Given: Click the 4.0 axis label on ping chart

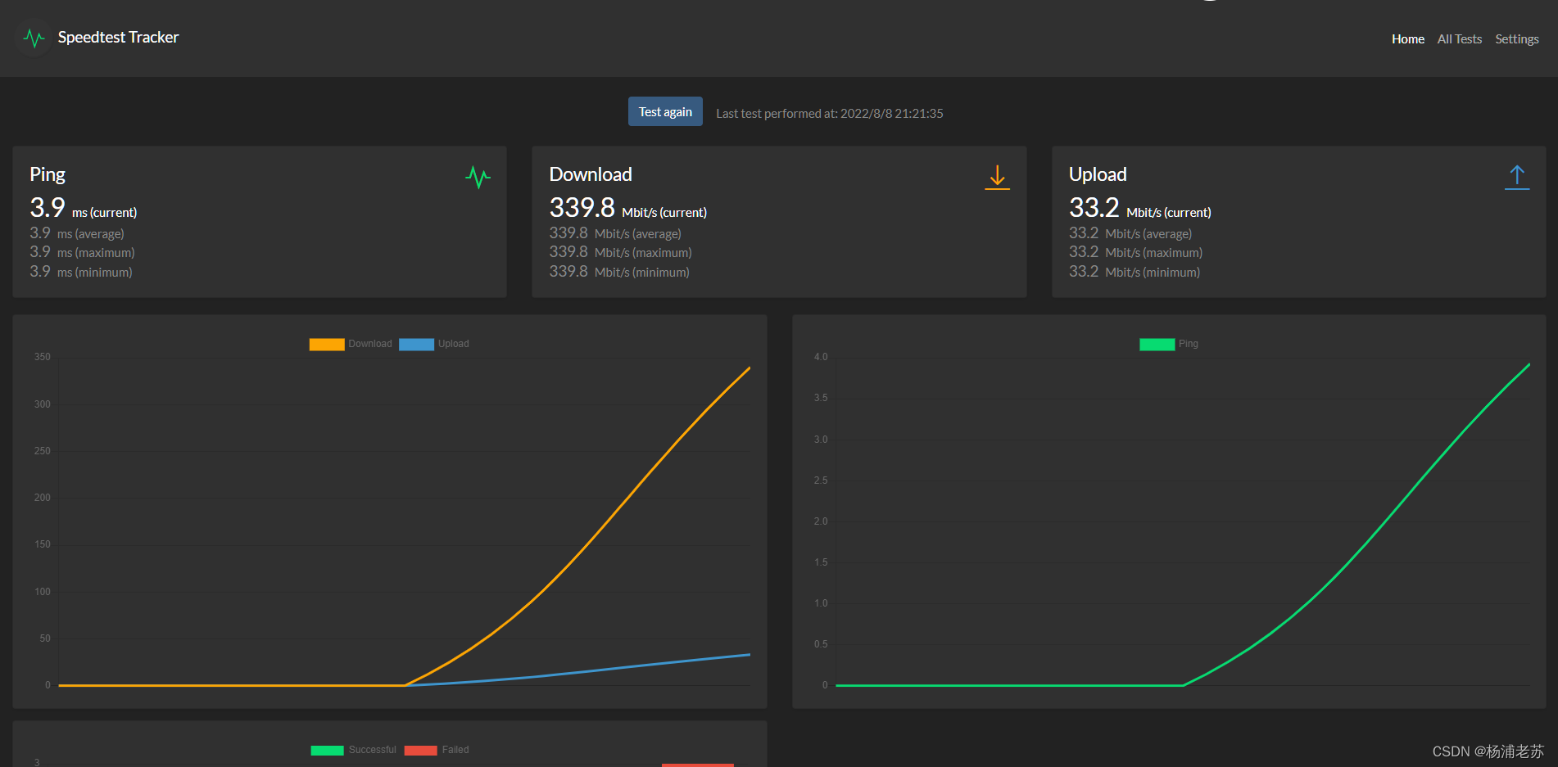Looking at the screenshot, I should pyautogui.click(x=821, y=357).
